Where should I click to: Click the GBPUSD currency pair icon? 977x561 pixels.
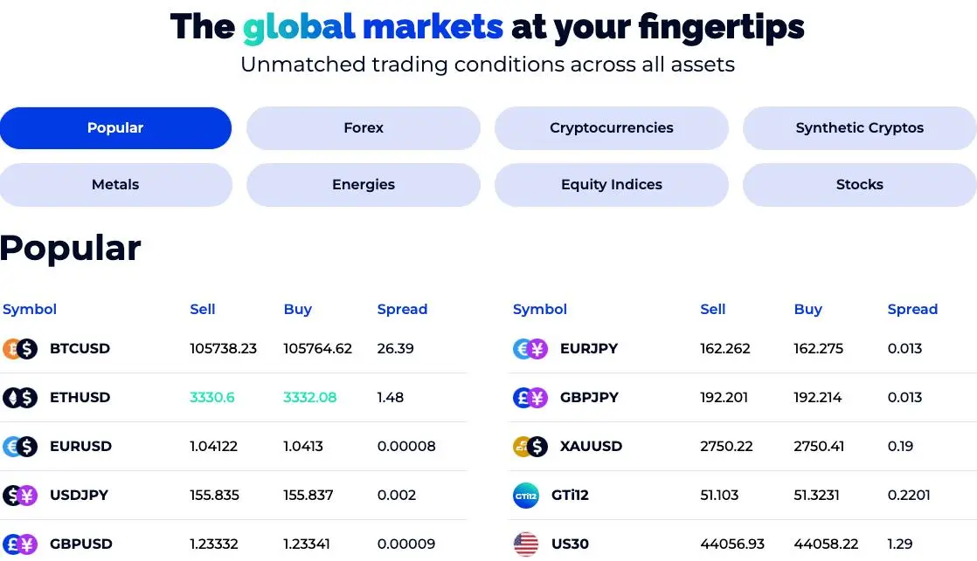(20, 544)
